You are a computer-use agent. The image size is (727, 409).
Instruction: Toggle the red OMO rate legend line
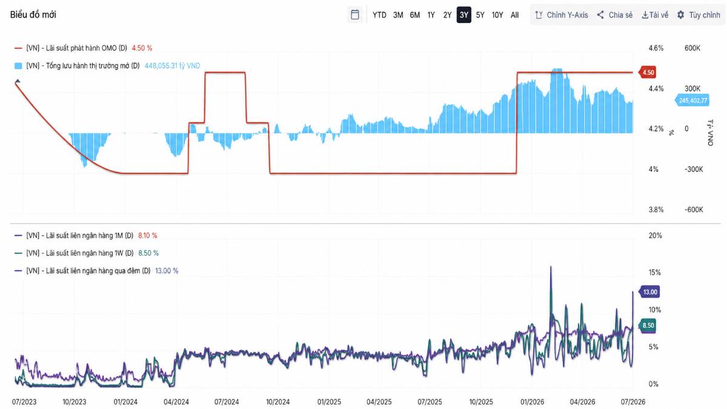point(18,48)
